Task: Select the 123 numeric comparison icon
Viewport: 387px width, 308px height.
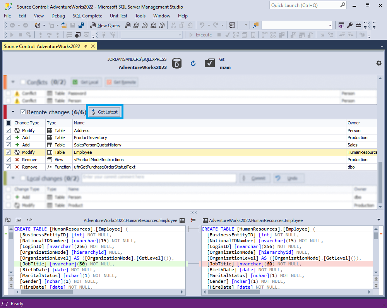Action: [x=18, y=220]
